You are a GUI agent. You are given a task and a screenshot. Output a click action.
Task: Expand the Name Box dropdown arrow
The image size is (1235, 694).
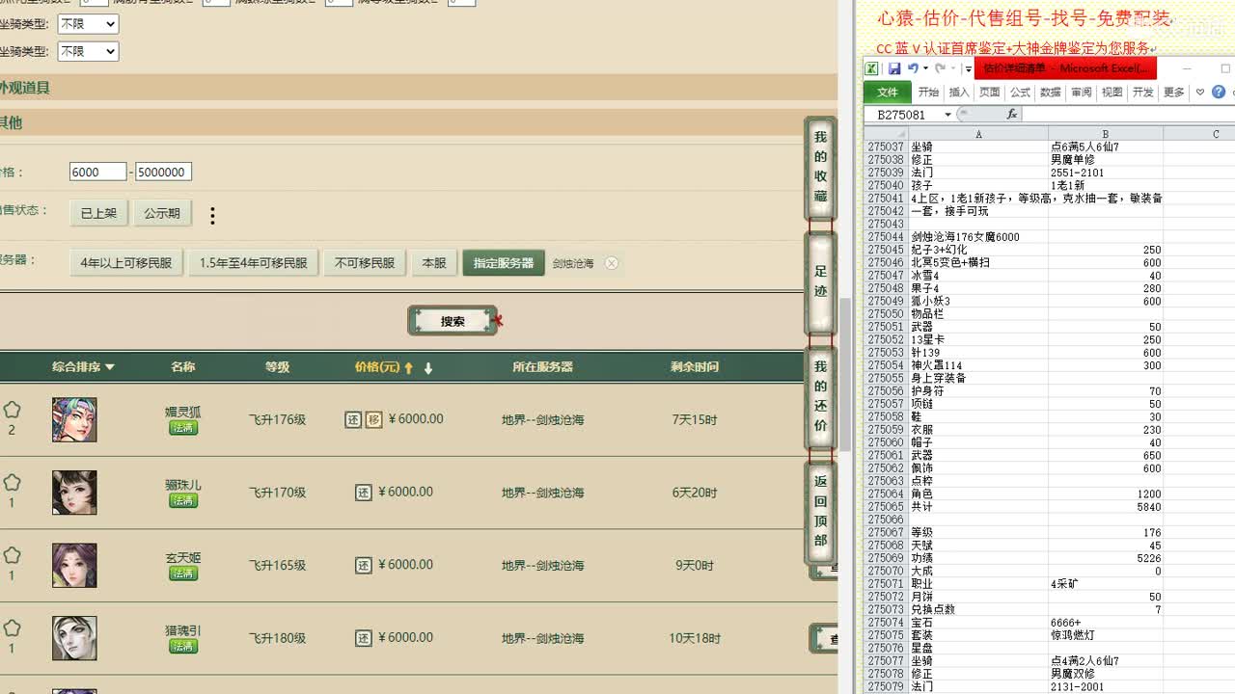(947, 115)
